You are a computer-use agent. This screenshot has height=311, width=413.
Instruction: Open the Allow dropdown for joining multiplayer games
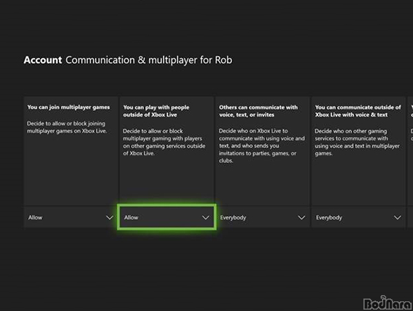point(71,217)
